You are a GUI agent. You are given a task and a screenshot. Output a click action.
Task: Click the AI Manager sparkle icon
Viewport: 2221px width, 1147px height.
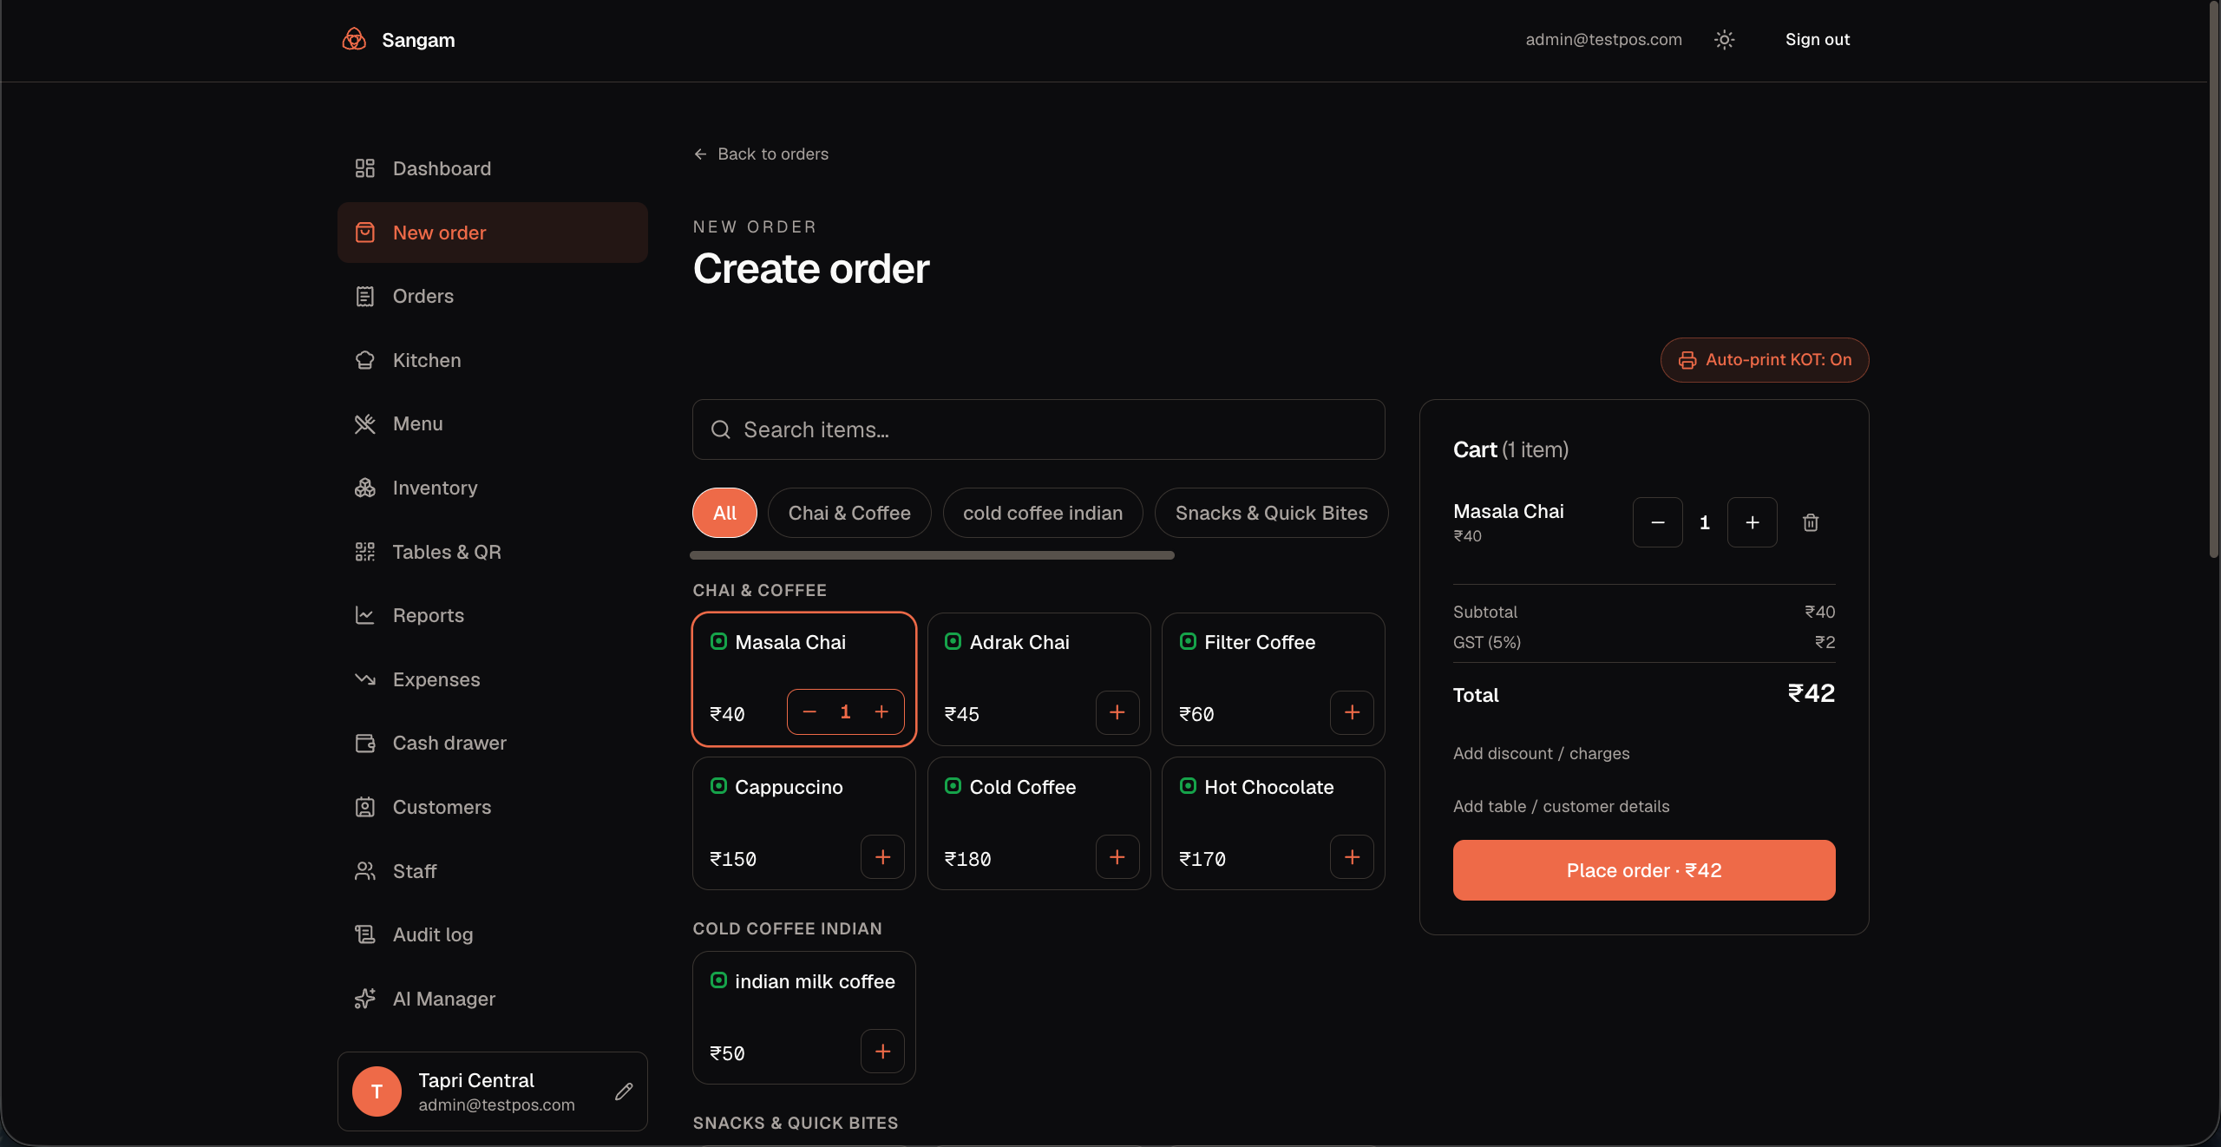click(x=365, y=999)
